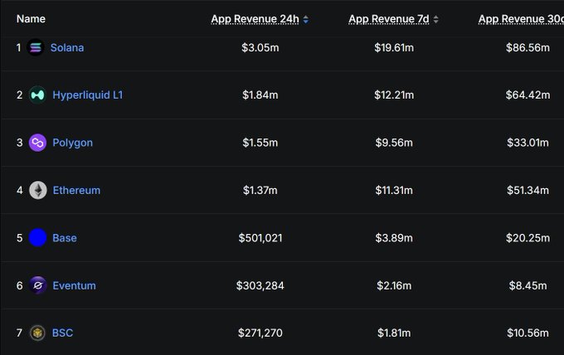Select Solana 7d value $19.61m
Viewport: 564px width, 355px height.
click(394, 47)
